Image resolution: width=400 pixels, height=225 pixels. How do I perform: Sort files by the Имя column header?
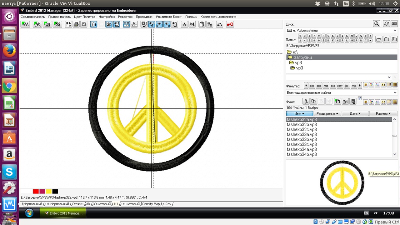[300, 113]
